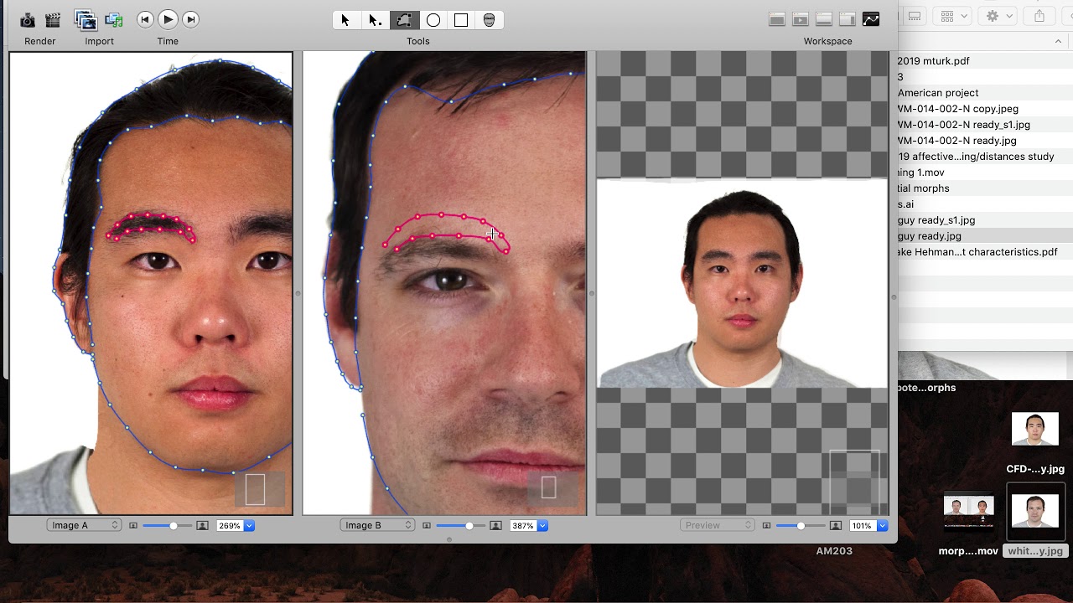Choose the rectangle shape tool
1073x603 pixels.
pyautogui.click(x=461, y=20)
